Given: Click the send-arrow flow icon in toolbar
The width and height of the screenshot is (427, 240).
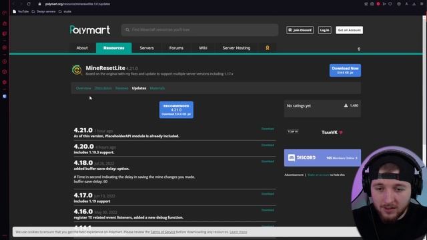Looking at the screenshot, I should (x=384, y=4).
